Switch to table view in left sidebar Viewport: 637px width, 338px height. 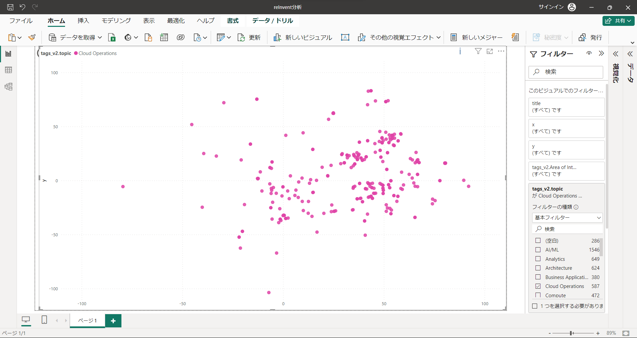click(9, 70)
